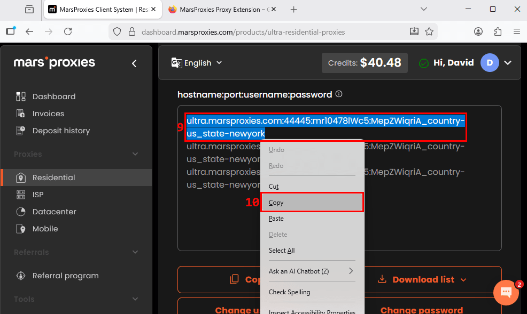Open the live chat bubble
527x314 pixels.
coord(506,292)
